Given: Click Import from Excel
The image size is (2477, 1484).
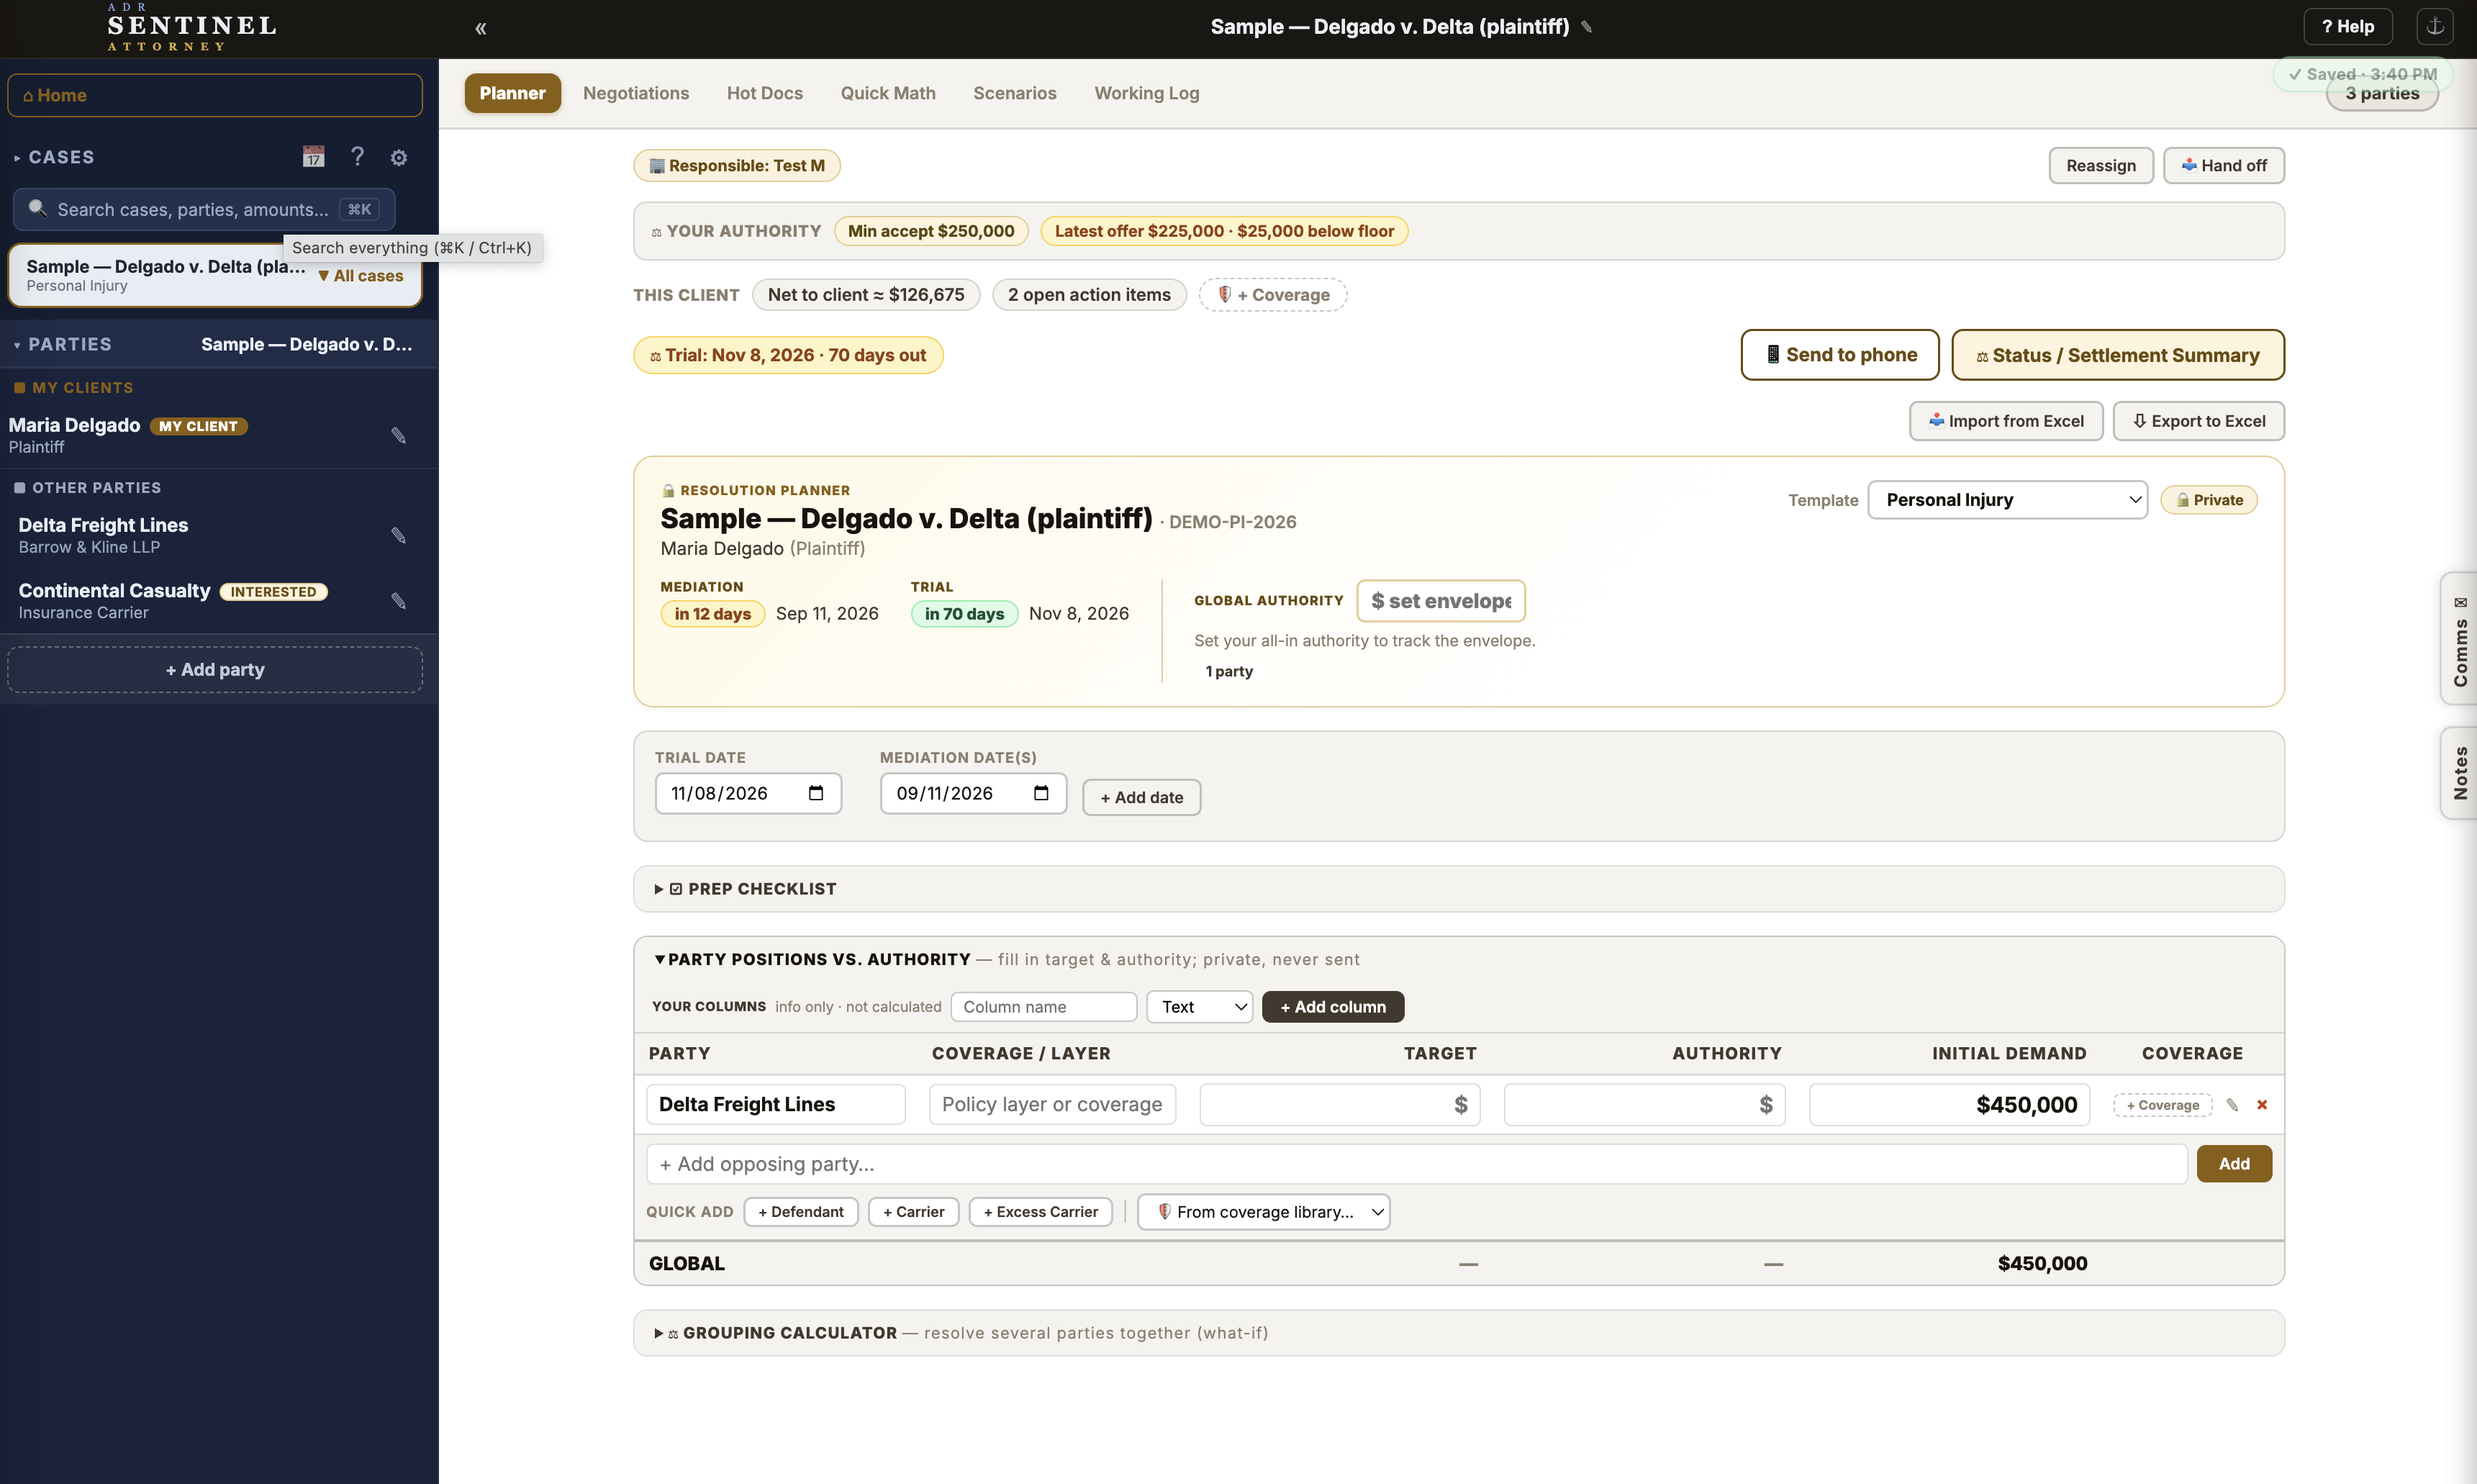Looking at the screenshot, I should 2006,421.
